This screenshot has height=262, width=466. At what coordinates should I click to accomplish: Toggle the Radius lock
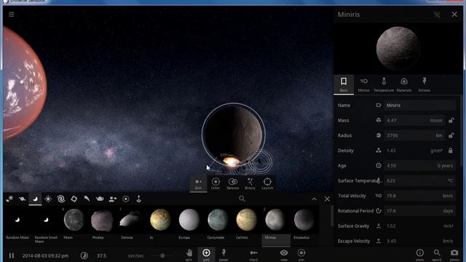[451, 135]
